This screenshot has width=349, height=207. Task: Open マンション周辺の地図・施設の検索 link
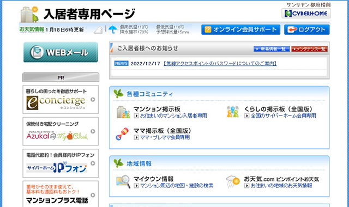pos(177,185)
